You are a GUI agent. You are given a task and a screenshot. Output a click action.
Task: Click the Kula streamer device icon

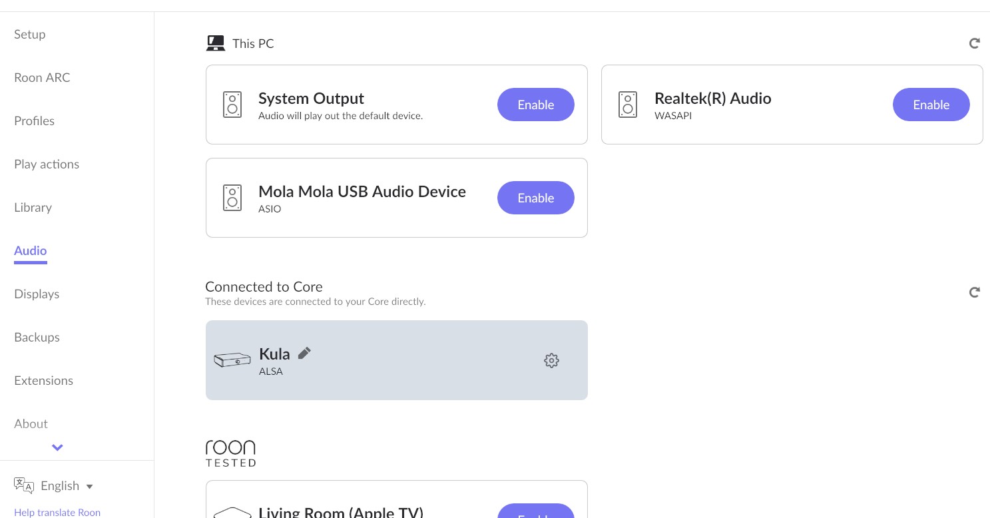232,360
